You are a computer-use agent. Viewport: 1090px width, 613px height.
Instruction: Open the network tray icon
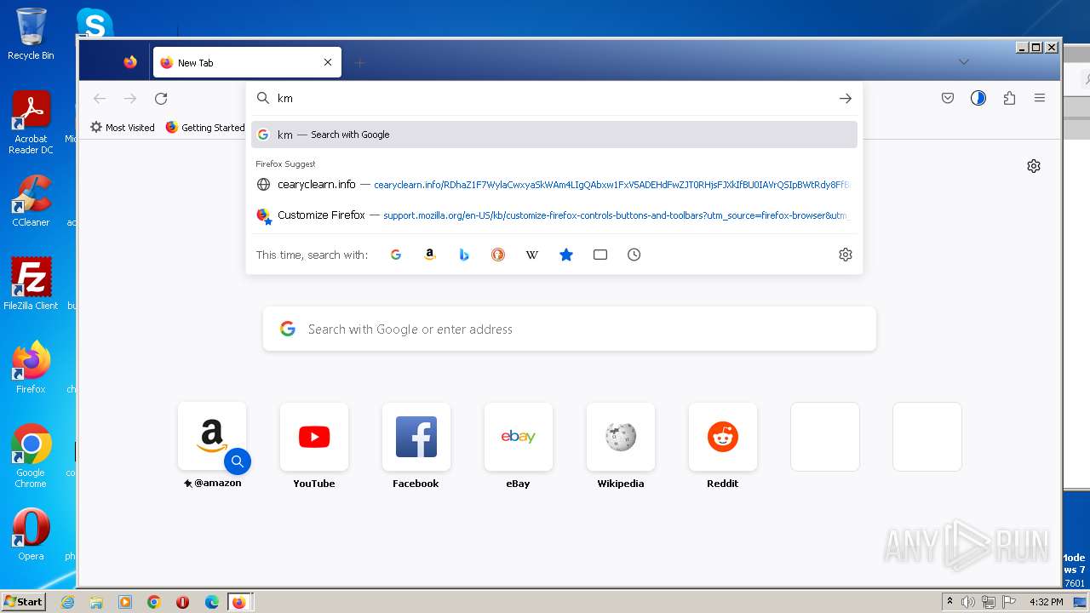pos(989,602)
